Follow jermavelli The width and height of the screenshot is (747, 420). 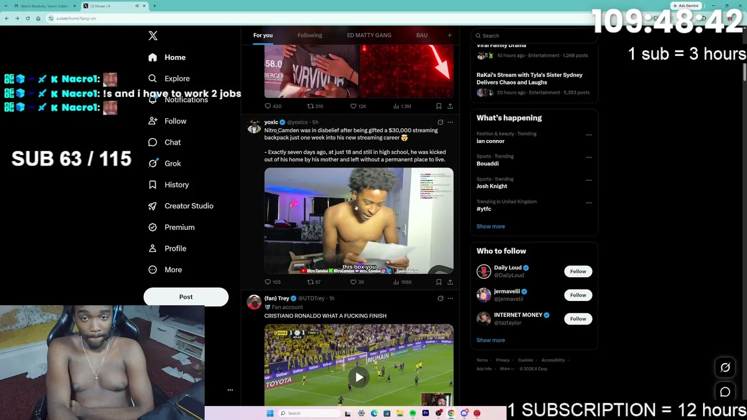coord(578,295)
